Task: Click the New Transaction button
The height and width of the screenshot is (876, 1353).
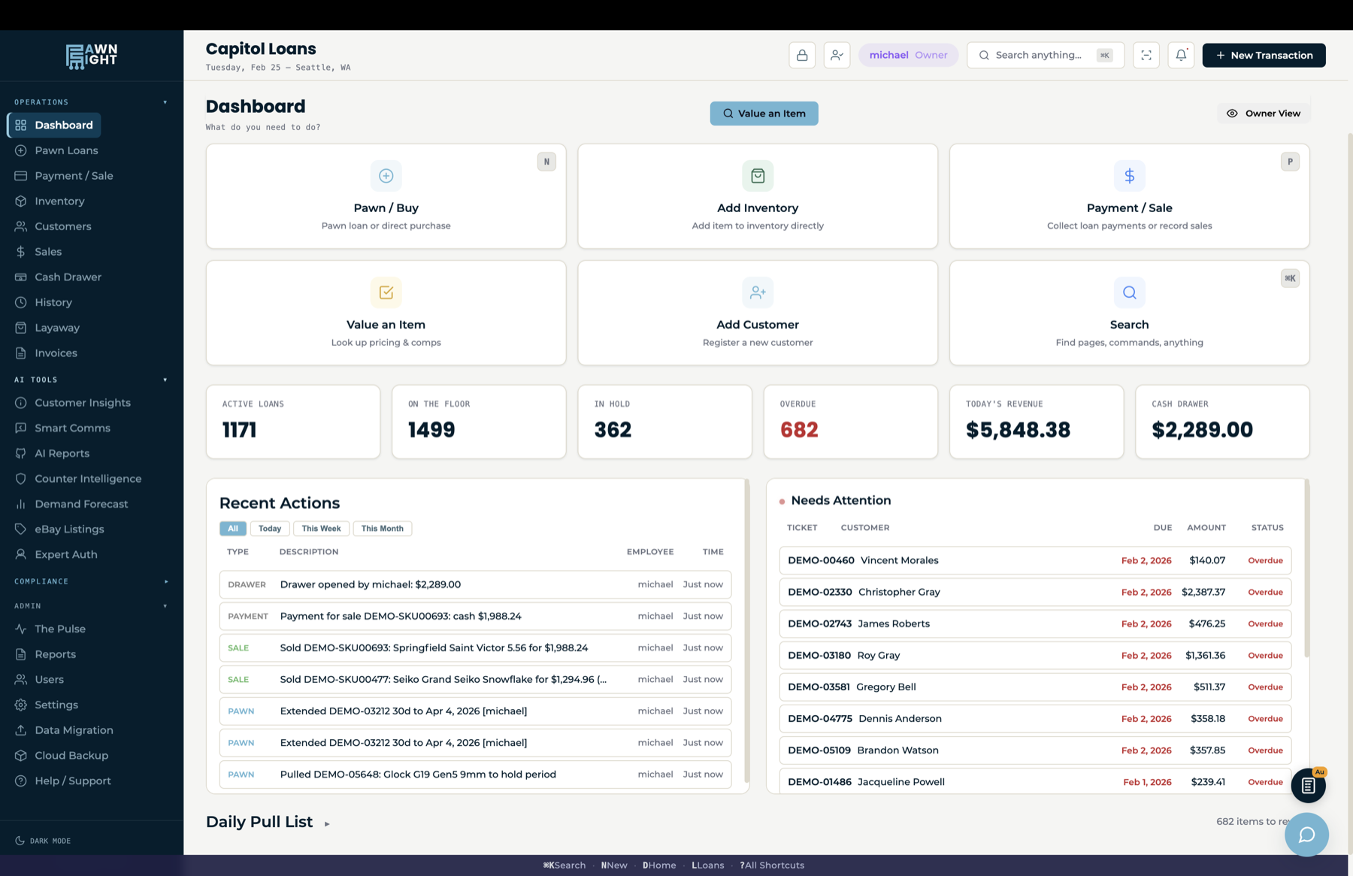Action: (x=1263, y=55)
